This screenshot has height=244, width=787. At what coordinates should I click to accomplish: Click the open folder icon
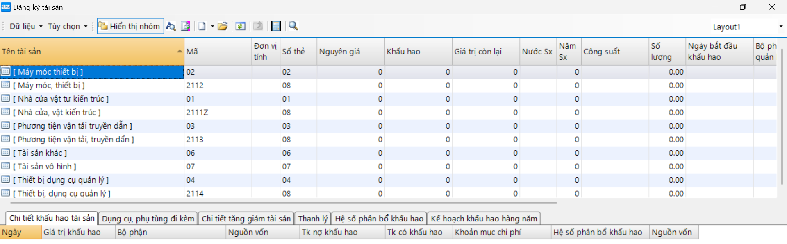click(223, 26)
